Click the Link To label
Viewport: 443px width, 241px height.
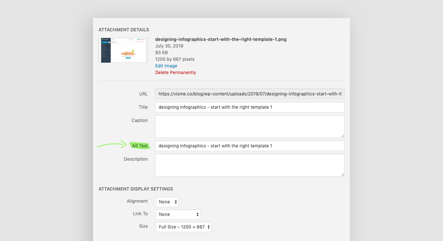[140, 214]
